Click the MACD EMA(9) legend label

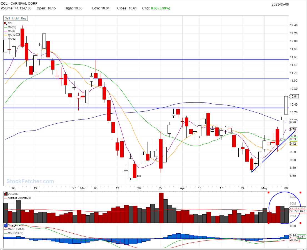16,229
